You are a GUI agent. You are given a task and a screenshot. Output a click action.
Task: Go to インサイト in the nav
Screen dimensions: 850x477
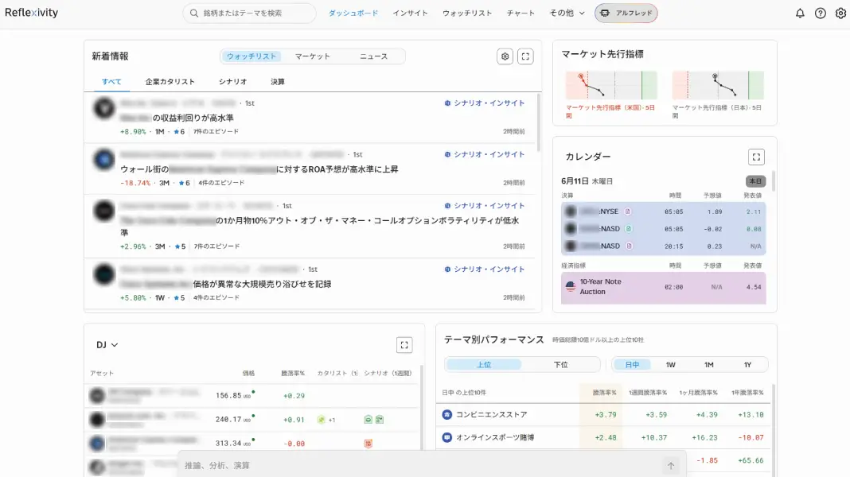click(411, 13)
